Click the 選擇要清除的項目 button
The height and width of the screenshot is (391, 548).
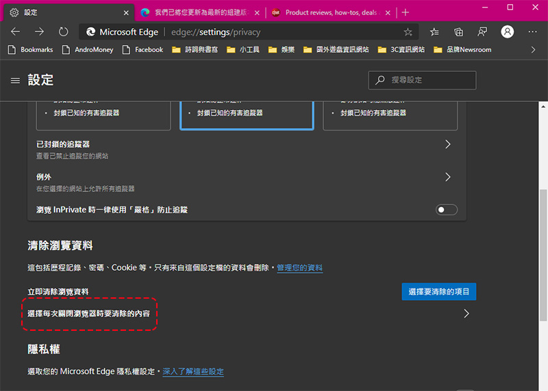(x=438, y=292)
